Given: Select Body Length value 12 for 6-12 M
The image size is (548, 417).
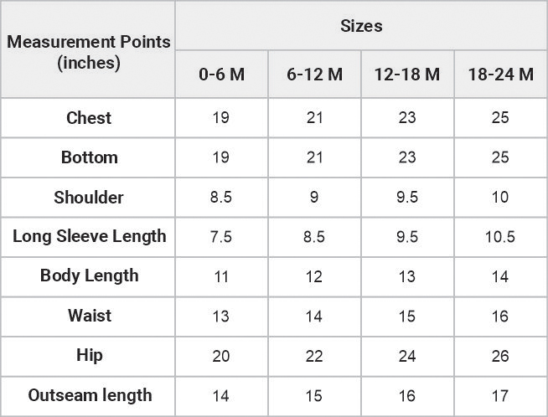Looking at the screenshot, I should point(314,277).
